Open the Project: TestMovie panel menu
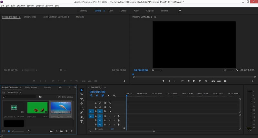Image resolution: width=258 pixels, height=138 pixels. [x=20, y=87]
